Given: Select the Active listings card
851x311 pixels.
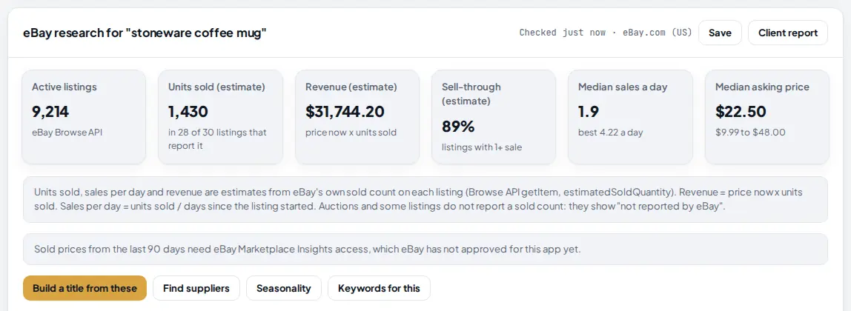Looking at the screenshot, I should pyautogui.click(x=84, y=117).
